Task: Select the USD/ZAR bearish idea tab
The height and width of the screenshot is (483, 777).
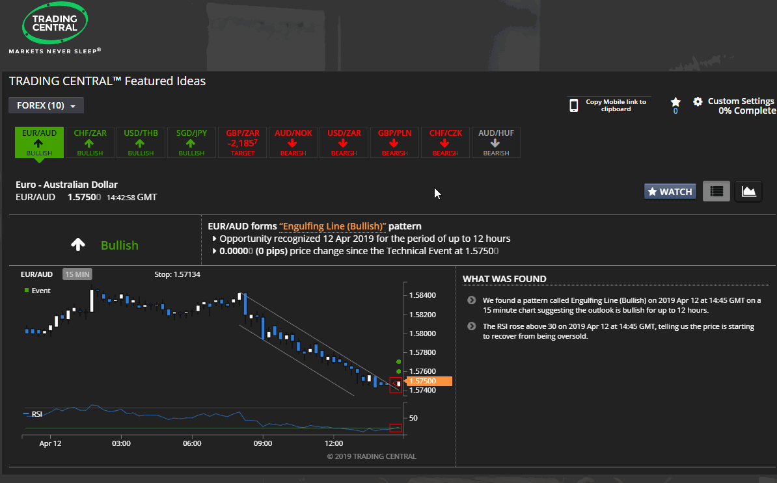Action: [344, 142]
